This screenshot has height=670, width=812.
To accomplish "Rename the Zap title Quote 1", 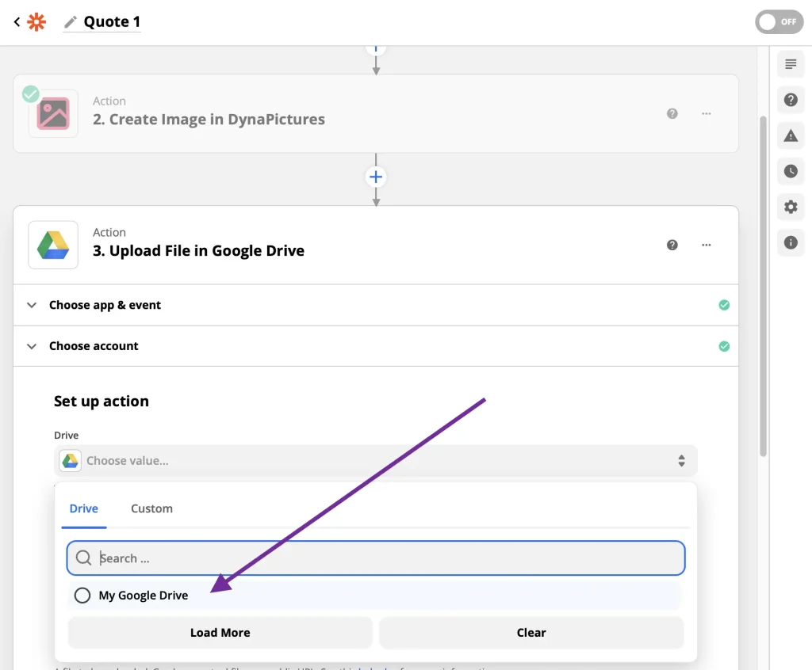I will pyautogui.click(x=112, y=21).
